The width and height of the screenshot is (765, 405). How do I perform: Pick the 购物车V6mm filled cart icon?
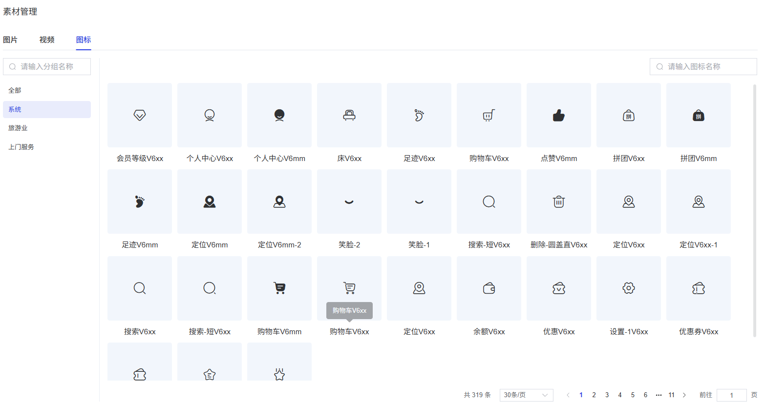point(279,288)
